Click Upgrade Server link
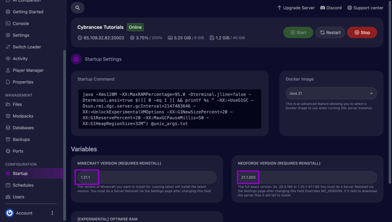 click(296, 8)
